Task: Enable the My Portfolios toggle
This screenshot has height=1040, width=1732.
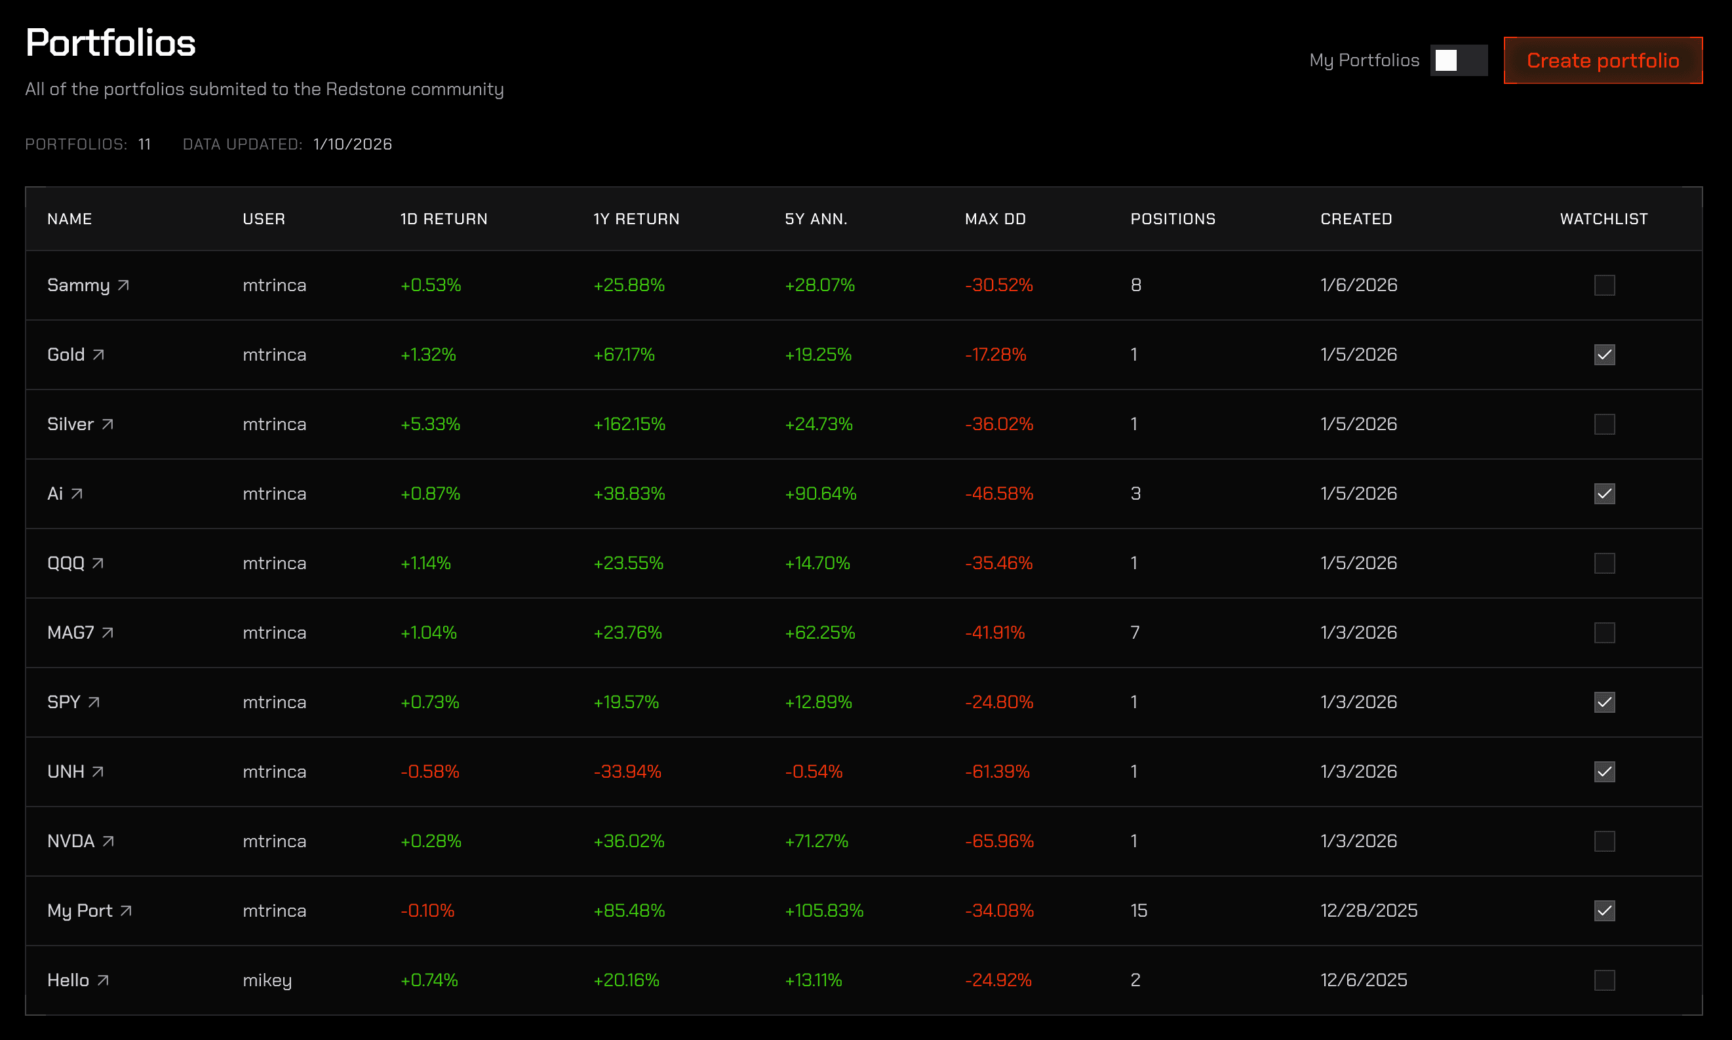Action: (x=1459, y=60)
